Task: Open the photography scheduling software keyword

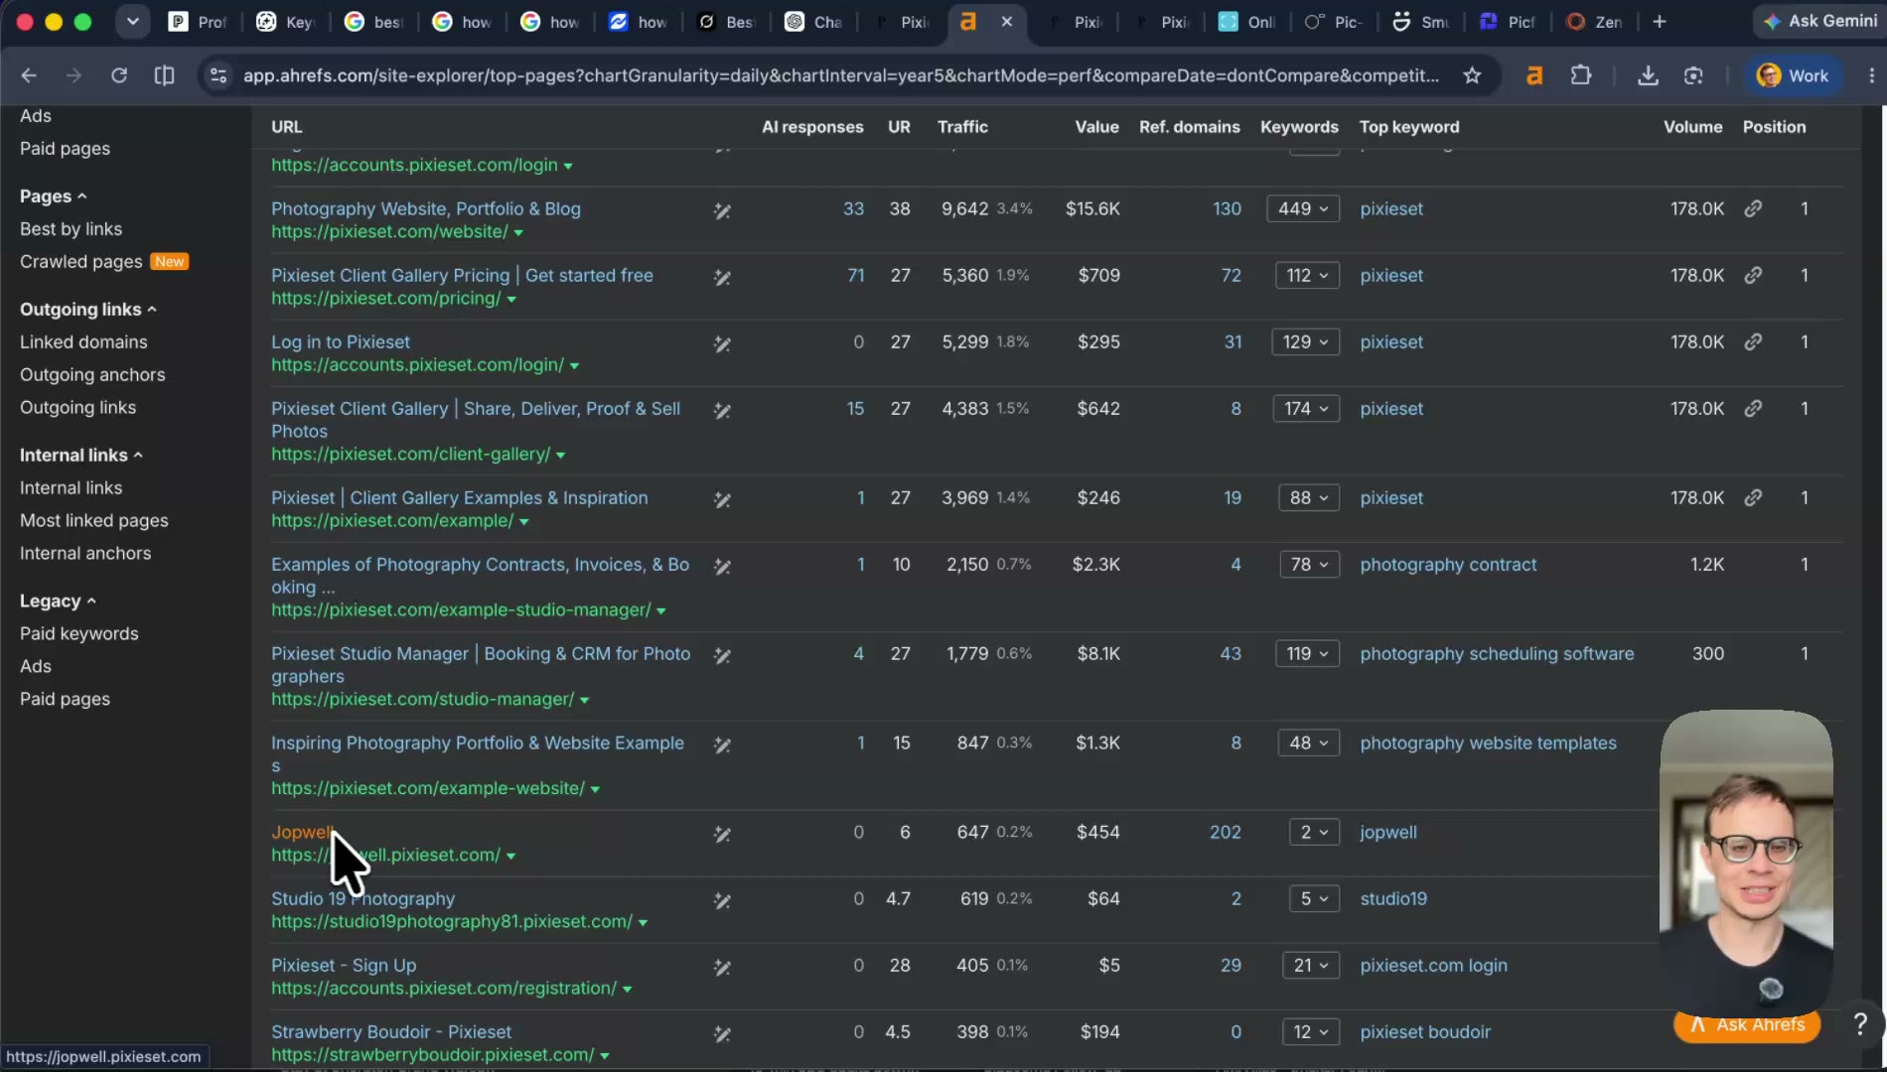Action: (1497, 653)
